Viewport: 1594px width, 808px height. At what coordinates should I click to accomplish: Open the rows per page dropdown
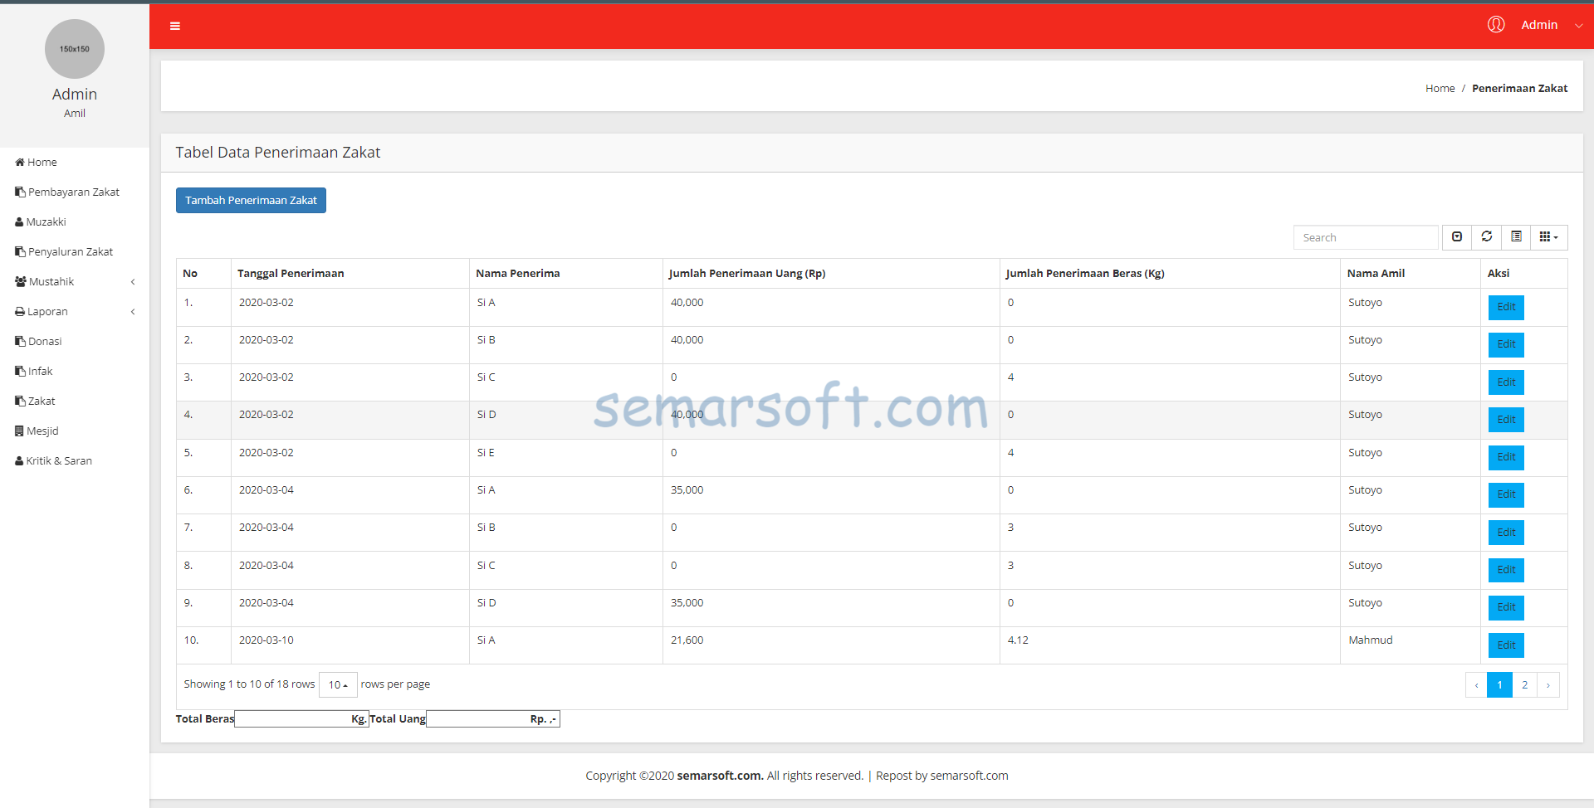coord(337,685)
